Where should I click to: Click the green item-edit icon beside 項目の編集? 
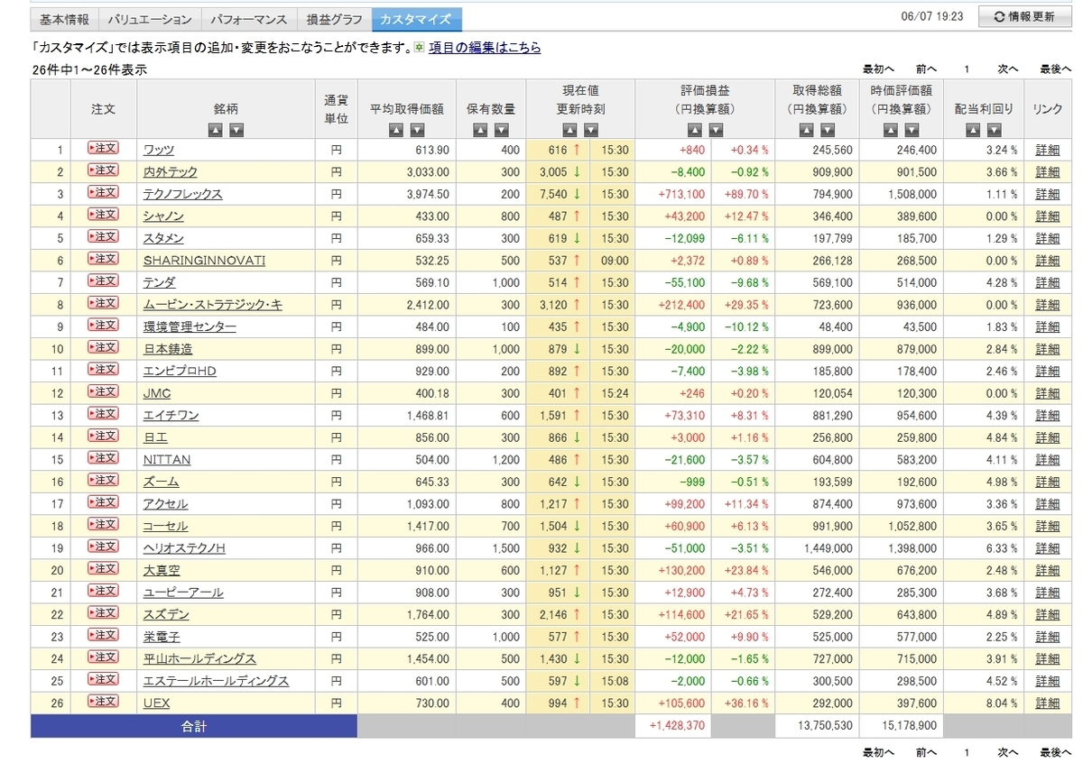coord(419,48)
